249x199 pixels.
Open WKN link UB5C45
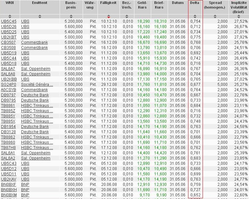[9, 21]
